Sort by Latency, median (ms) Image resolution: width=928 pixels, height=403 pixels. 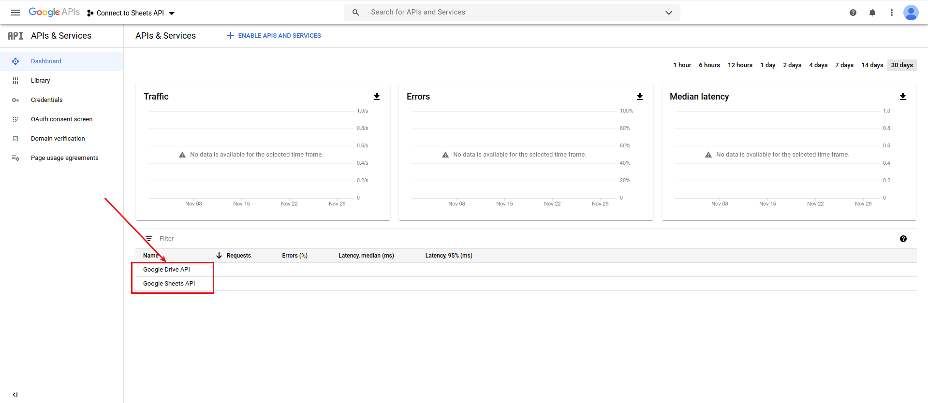coord(366,256)
